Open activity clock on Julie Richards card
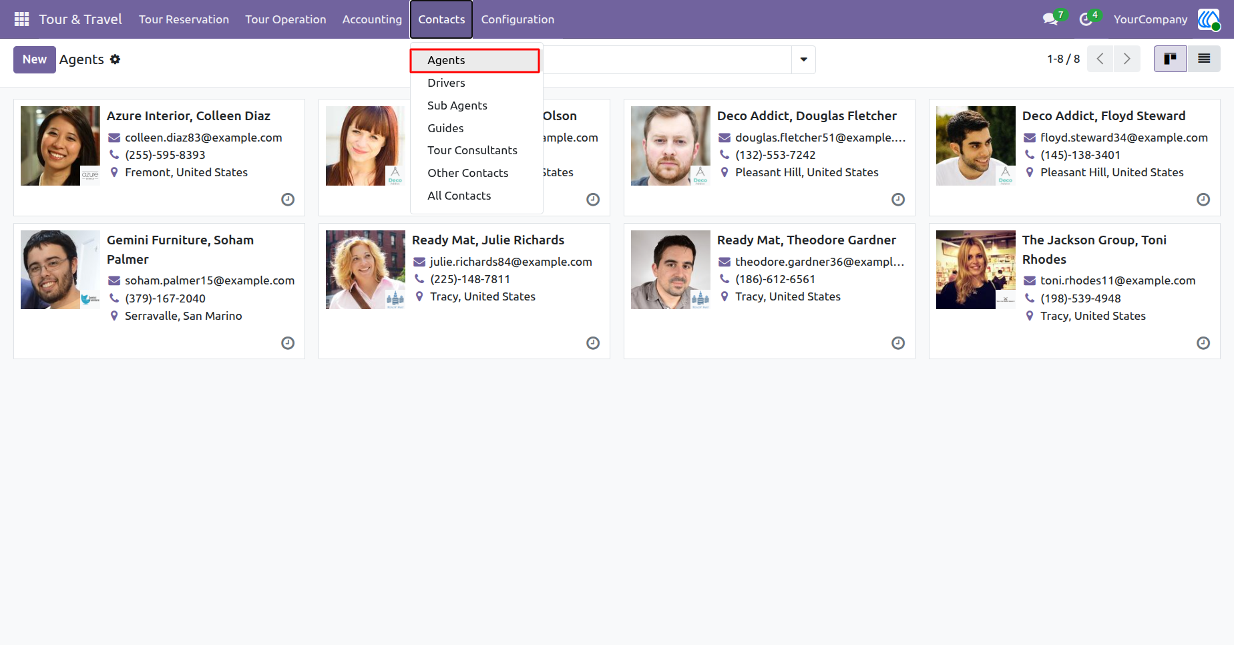Screen dimensions: 1234x645 point(593,343)
